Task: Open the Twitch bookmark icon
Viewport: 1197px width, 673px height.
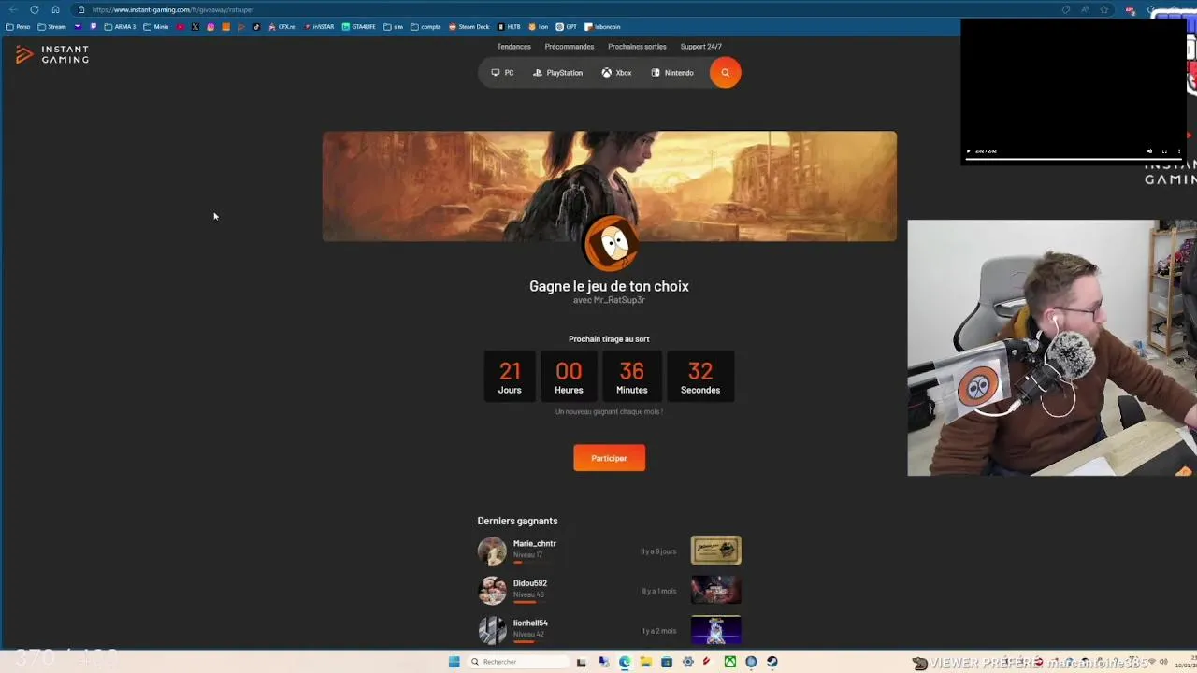Action: (94, 27)
